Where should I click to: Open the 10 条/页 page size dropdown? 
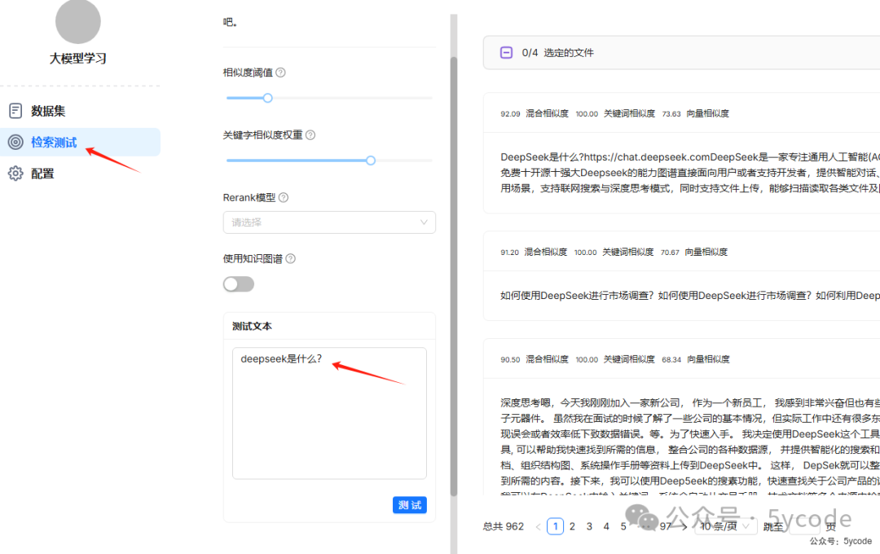[726, 526]
